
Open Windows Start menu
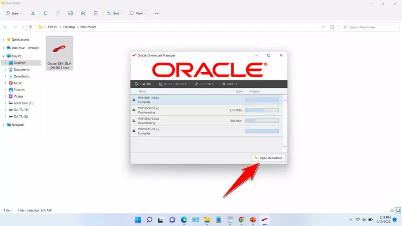[138, 220]
